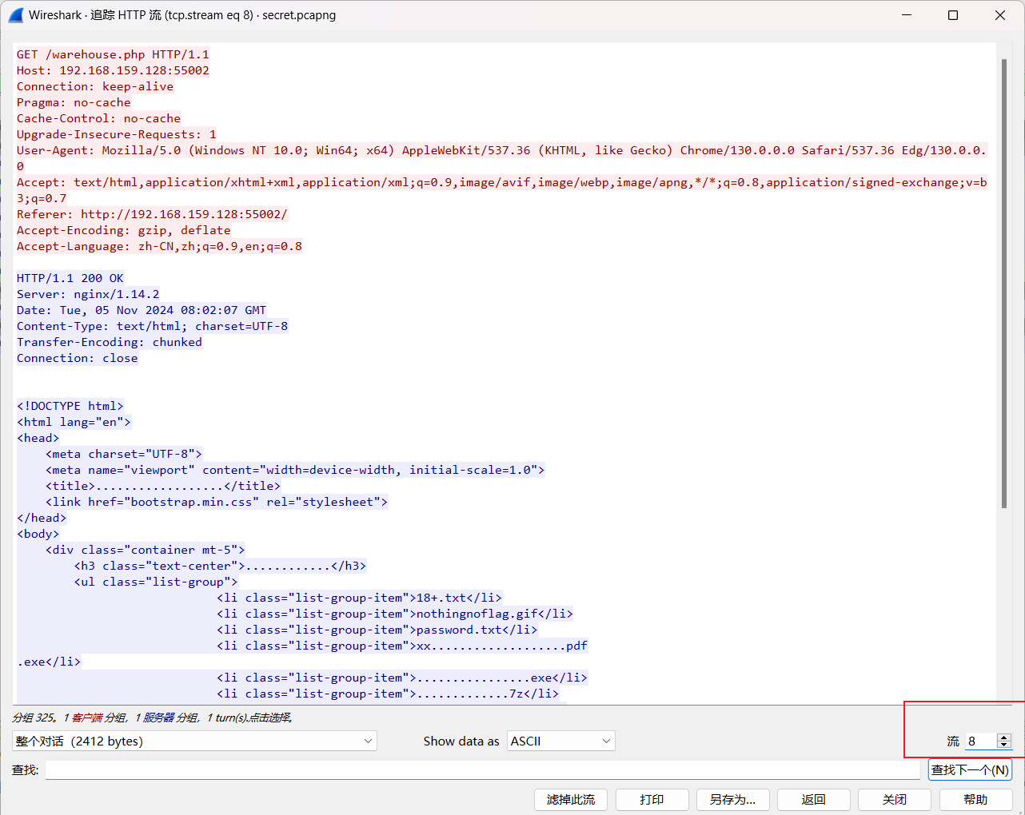Click the 查找 search input field
Viewport: 1025px width, 815px height.
tap(482, 769)
